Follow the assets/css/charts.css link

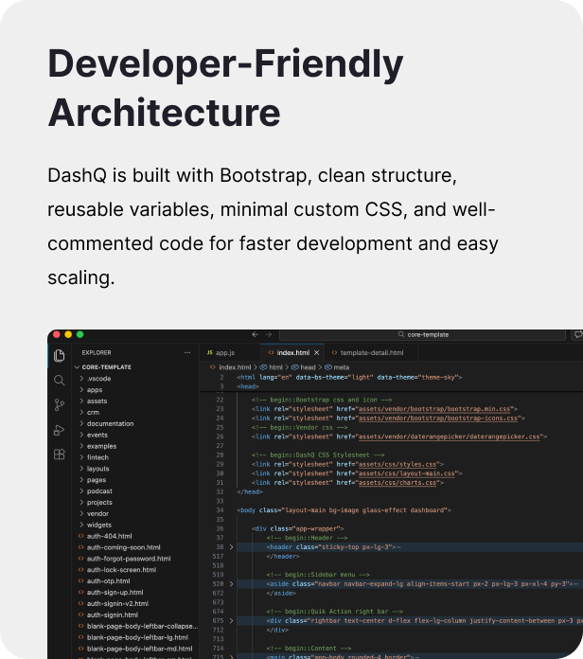point(397,483)
